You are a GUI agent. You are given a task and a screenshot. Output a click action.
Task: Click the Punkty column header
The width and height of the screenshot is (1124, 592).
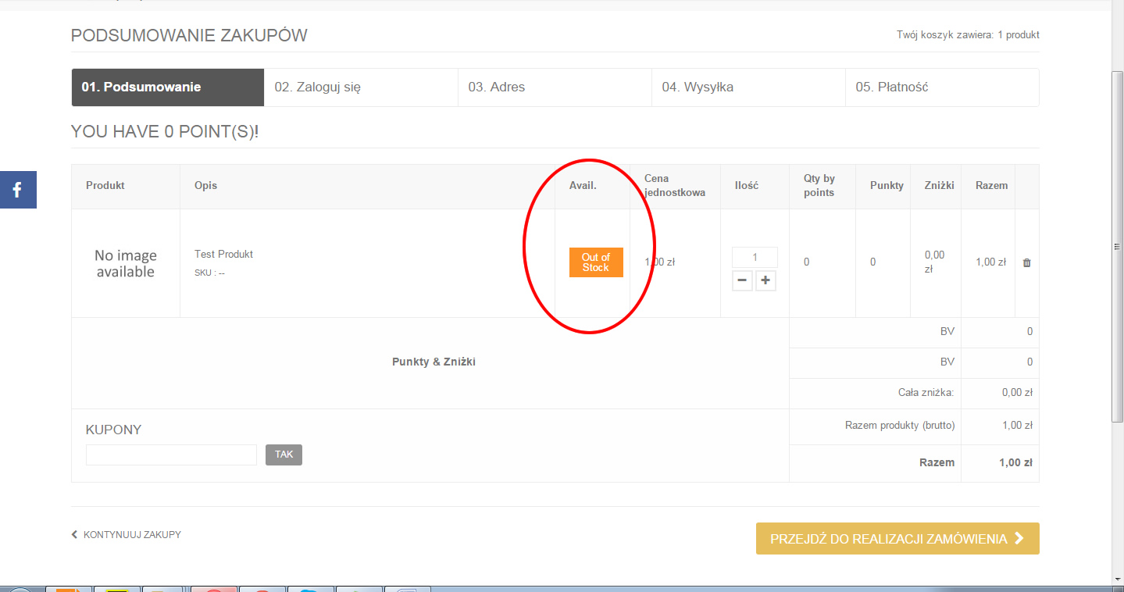[887, 186]
